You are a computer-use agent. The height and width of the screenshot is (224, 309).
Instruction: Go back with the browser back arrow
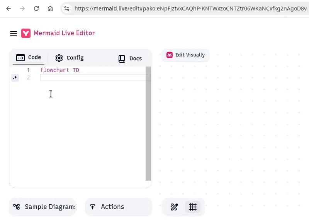[x=8, y=9]
